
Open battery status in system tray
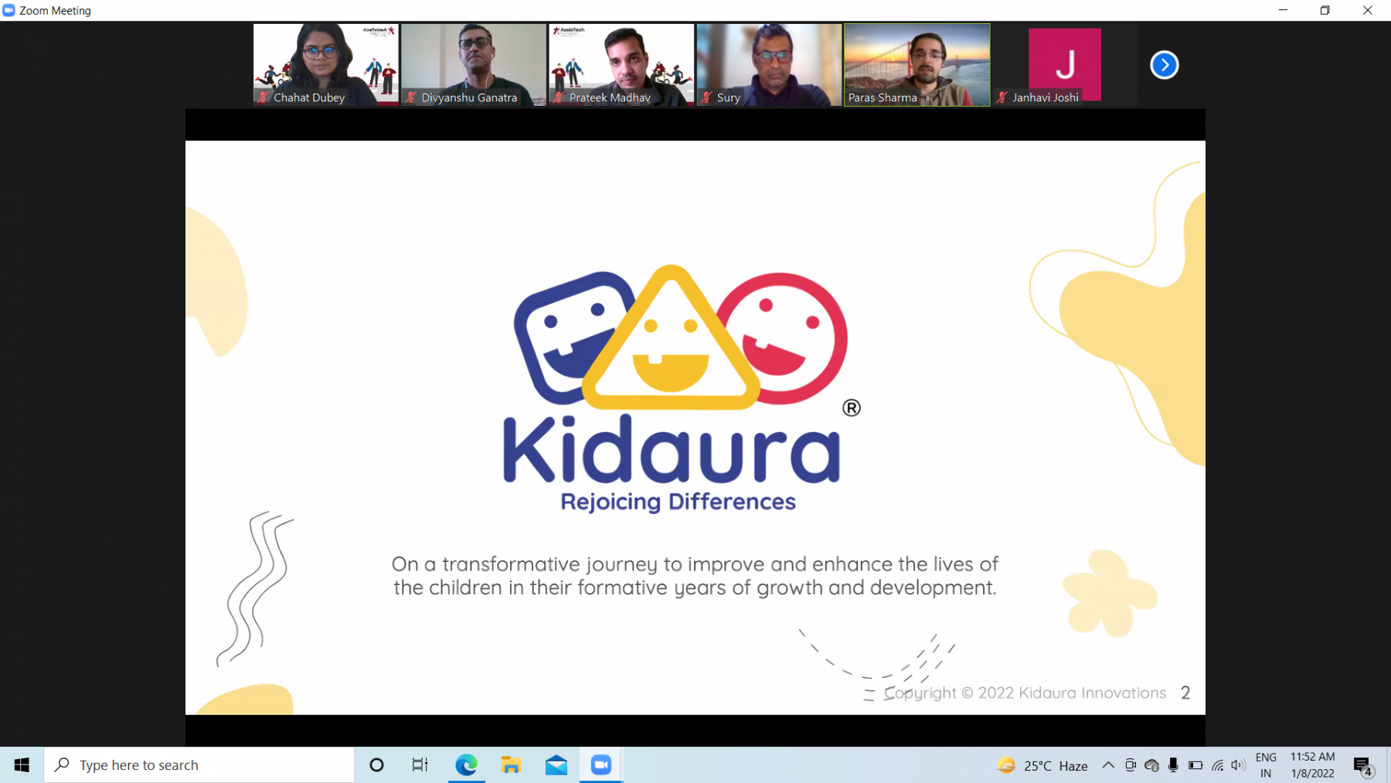(x=1195, y=765)
